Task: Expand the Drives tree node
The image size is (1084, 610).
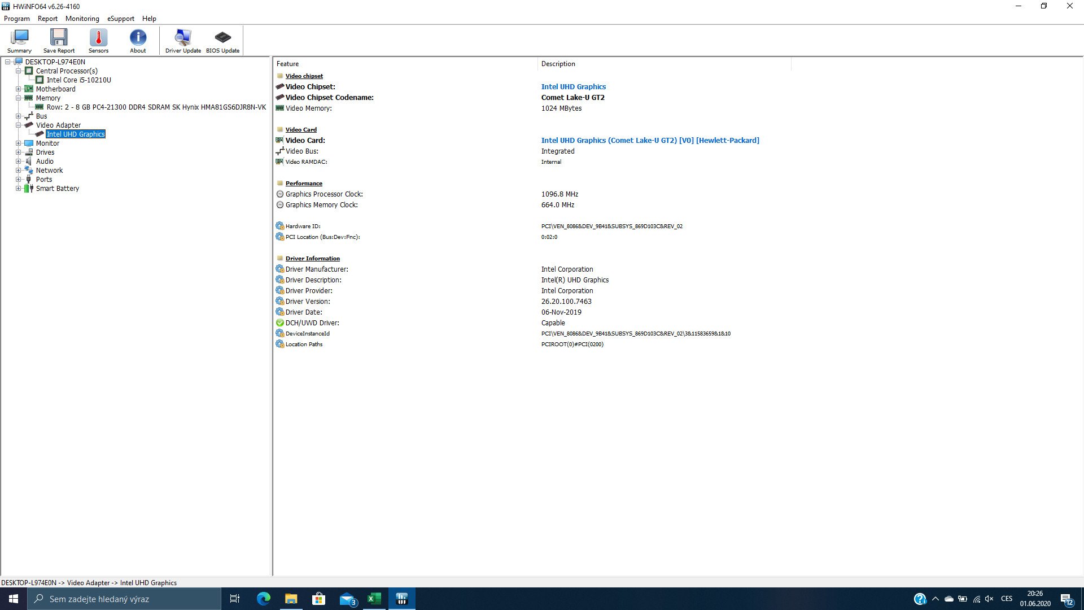Action: [x=18, y=152]
